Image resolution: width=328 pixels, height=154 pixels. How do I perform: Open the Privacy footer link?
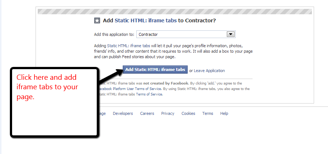[167, 113]
